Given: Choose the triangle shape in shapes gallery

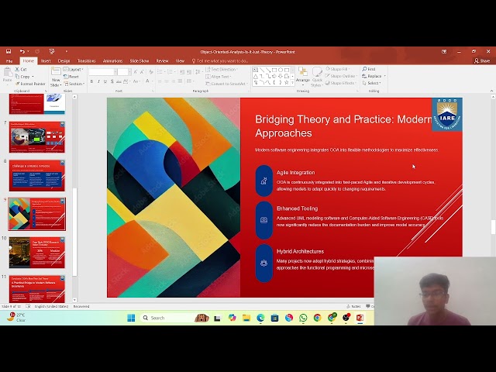Looking at the screenshot, I should point(256,76).
